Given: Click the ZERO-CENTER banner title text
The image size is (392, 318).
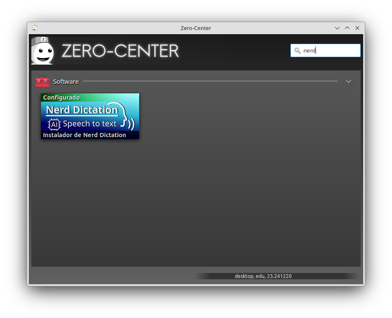Looking at the screenshot, I should [x=120, y=51].
